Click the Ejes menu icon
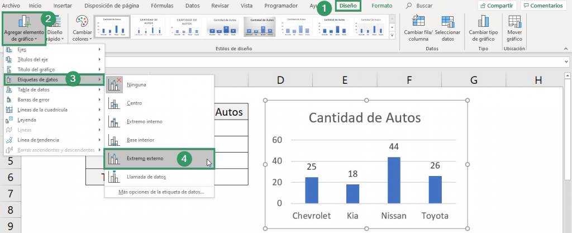572x233 pixels. [9, 49]
